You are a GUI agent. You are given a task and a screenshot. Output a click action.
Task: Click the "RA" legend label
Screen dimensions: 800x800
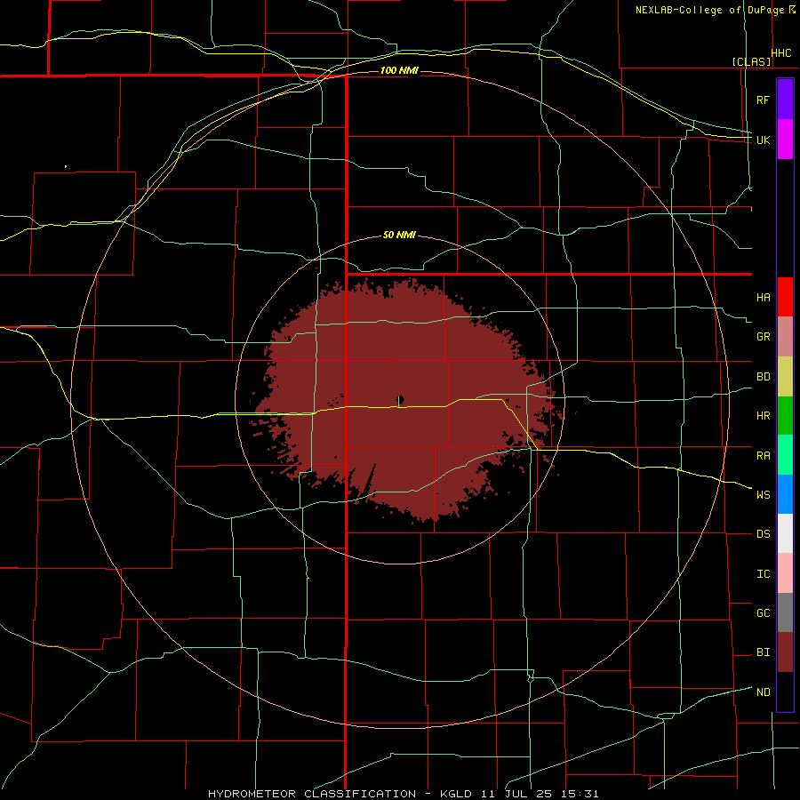point(763,456)
